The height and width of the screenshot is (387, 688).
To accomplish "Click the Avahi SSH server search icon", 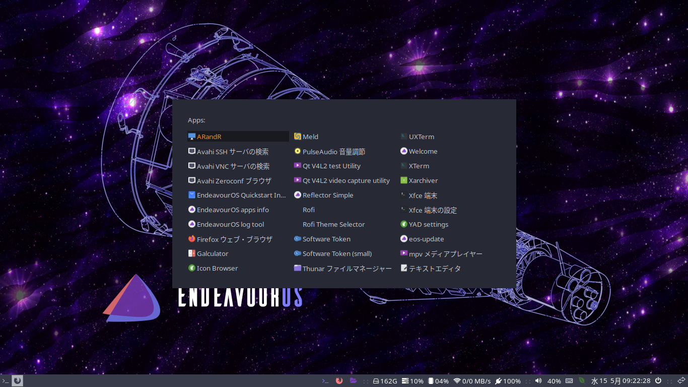I will (191, 151).
